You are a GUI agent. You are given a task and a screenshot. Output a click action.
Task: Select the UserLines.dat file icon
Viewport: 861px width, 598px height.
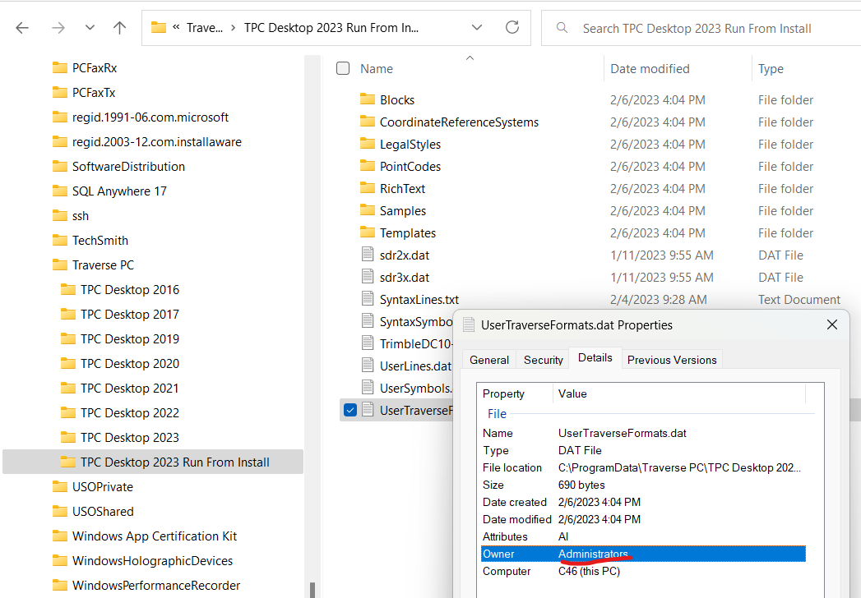[368, 366]
